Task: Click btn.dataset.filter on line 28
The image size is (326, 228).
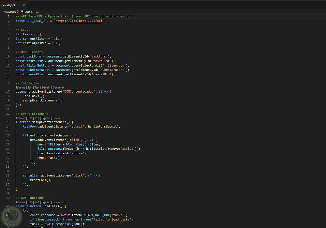Action: click(x=82, y=144)
